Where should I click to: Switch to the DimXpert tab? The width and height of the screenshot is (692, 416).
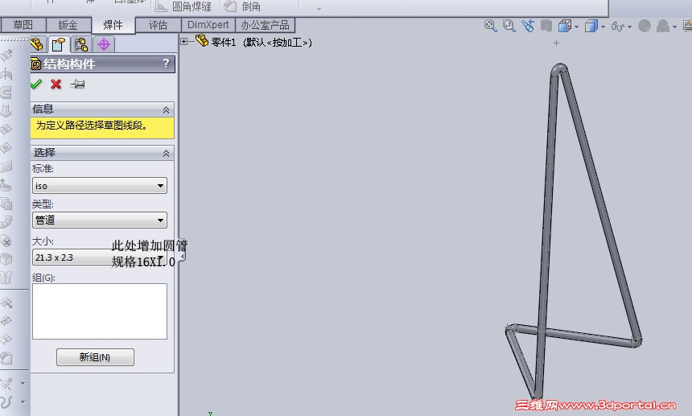[208, 25]
